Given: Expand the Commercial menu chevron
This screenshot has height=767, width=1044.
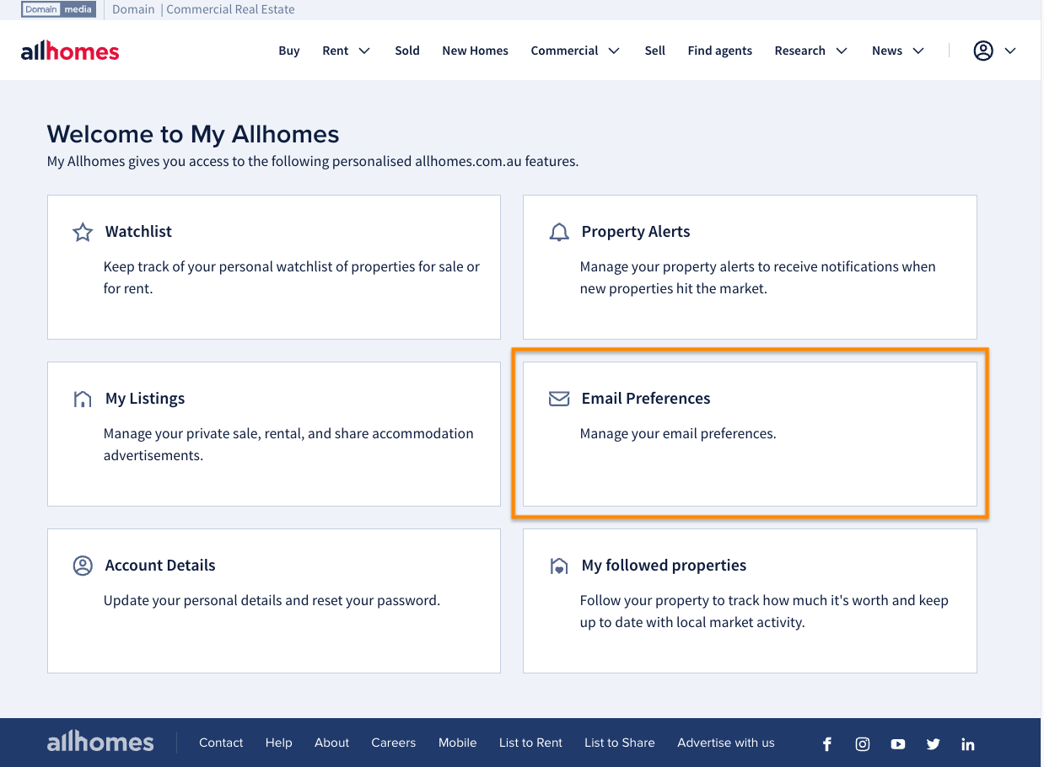Looking at the screenshot, I should [614, 51].
